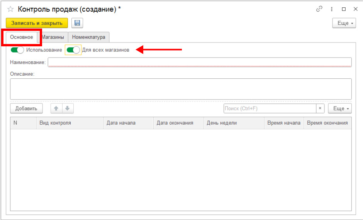This screenshot has width=363, height=220.
Task: Click the Дата начала column header
Action: pyautogui.click(x=128, y=123)
